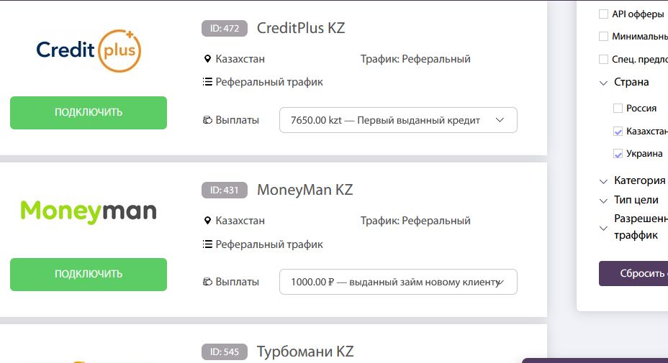
Task: Click the CreditPlus logo image
Action: [89, 50]
